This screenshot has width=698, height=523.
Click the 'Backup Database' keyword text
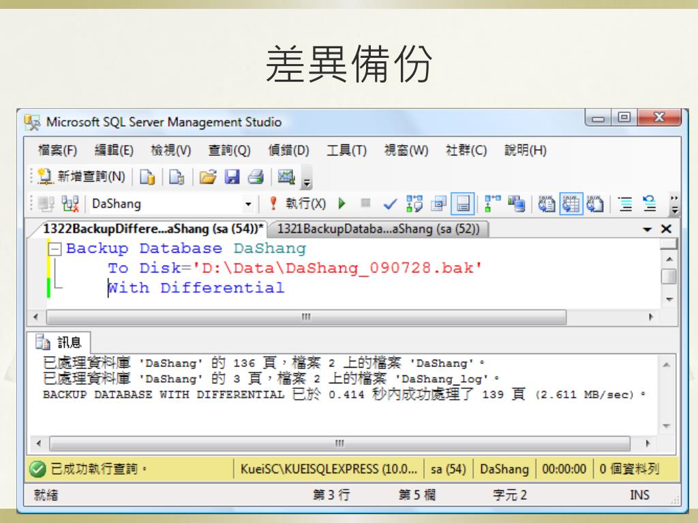click(144, 248)
